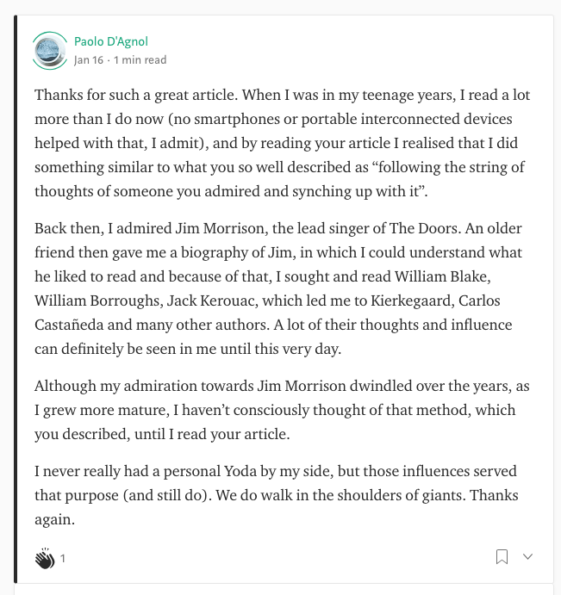Open the chevron menu beside the bookmark
This screenshot has height=595, width=561.
point(527,556)
